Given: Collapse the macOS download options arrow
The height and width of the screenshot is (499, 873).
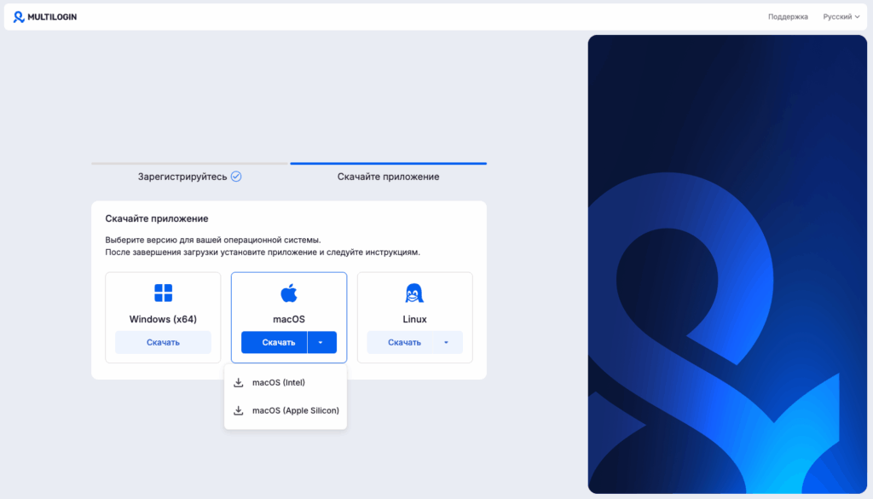Looking at the screenshot, I should click(321, 343).
